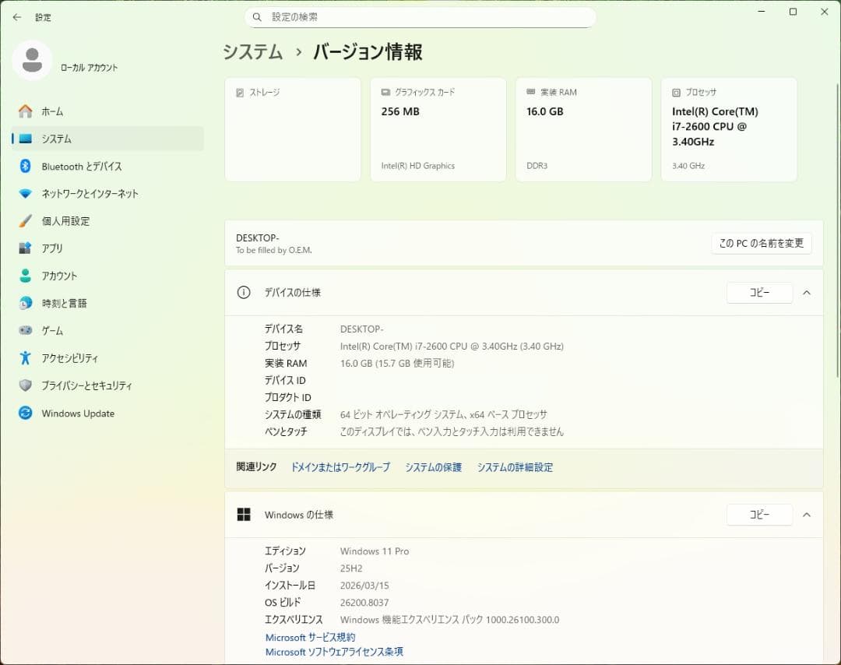Viewport: 841px width, 665px height.
Task: Click the ストレージ info card
Action: (x=293, y=129)
